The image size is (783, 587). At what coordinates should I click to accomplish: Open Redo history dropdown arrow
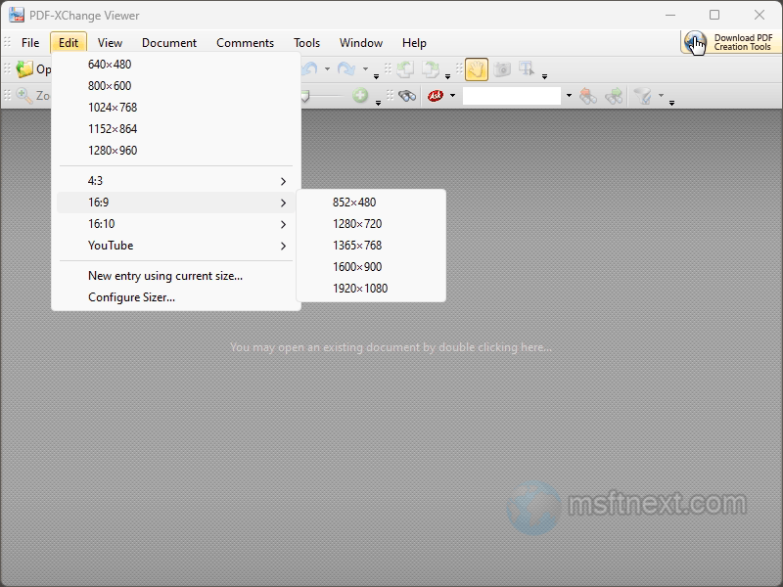(365, 68)
